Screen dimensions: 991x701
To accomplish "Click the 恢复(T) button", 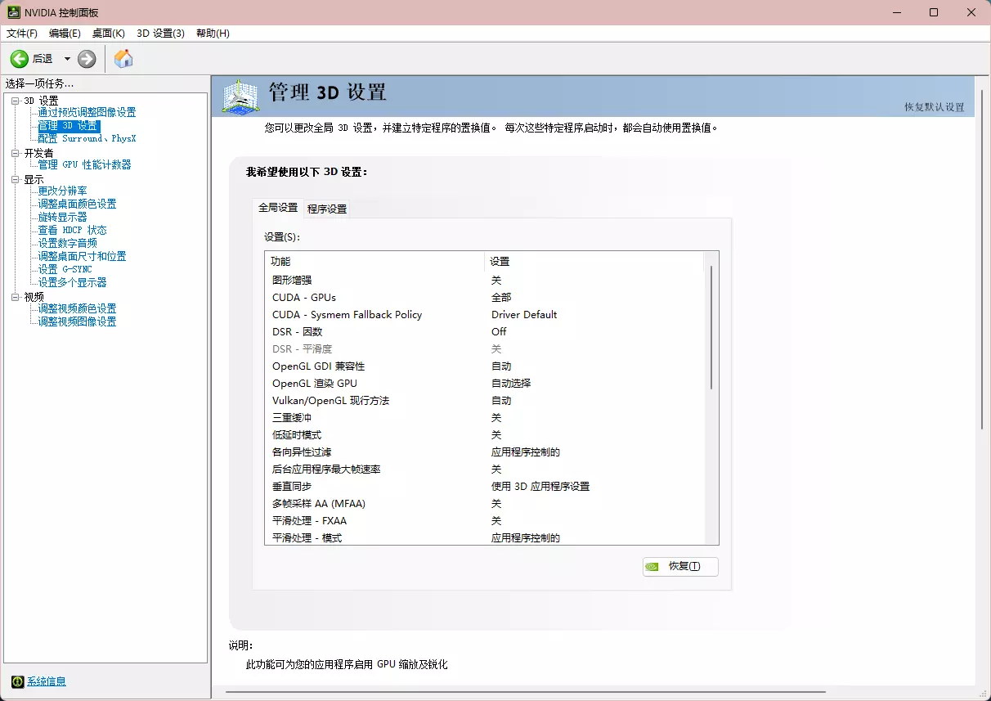I will pos(680,566).
